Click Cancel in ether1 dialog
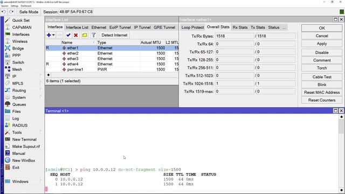The height and width of the screenshot is (194, 345). 322,36
